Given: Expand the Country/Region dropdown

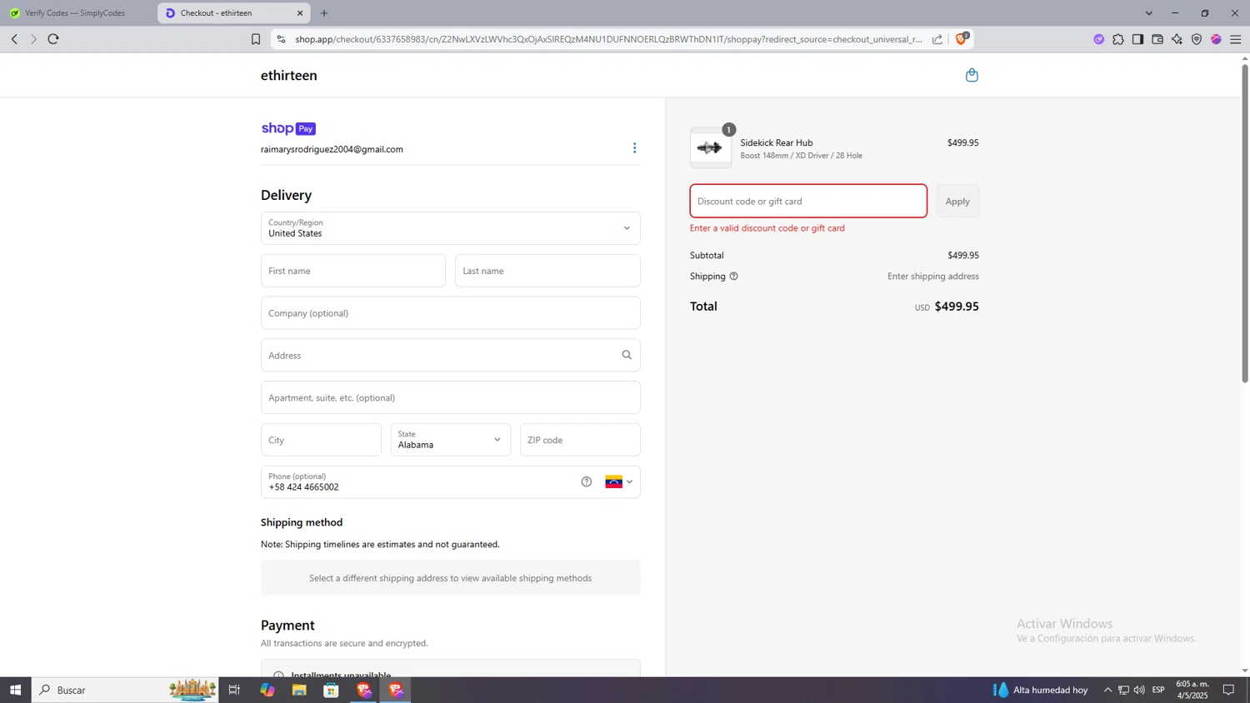Looking at the screenshot, I should click(x=451, y=228).
